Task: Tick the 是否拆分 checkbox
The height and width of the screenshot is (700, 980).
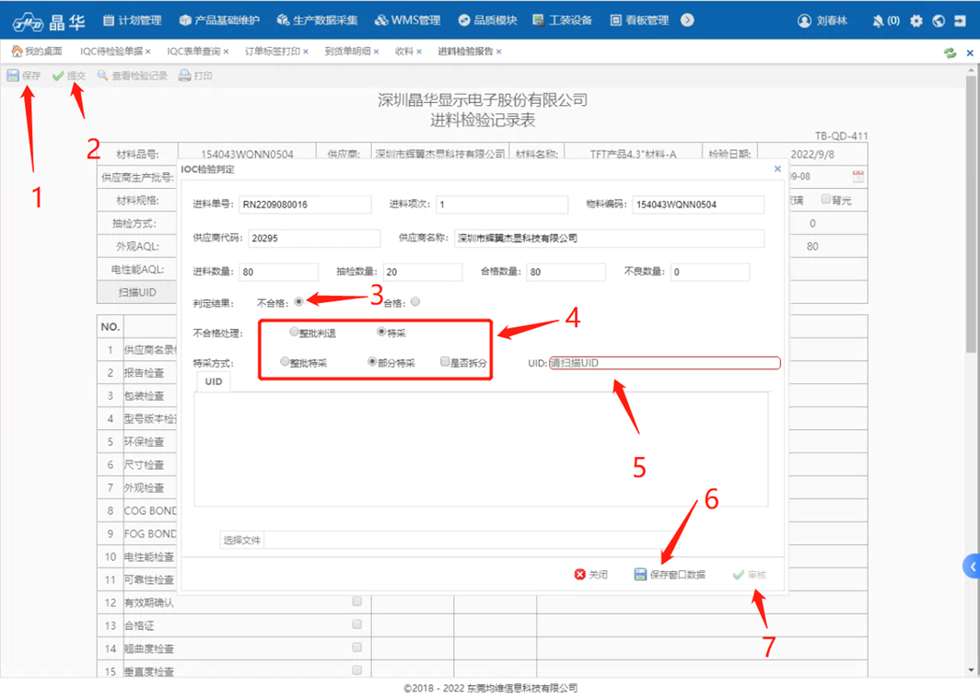Action: point(445,362)
